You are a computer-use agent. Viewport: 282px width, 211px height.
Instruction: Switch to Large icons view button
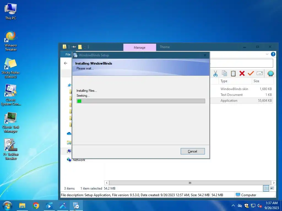coord(272,188)
